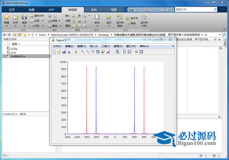Select the Edit Plot arrow tool
This screenshot has width=229, height=160.
pos(76,52)
